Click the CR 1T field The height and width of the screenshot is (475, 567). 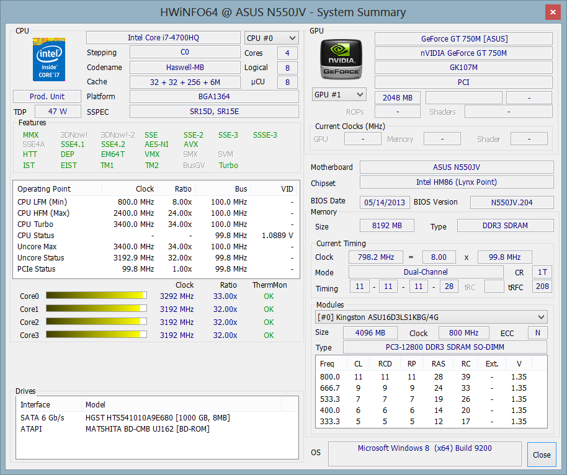coord(542,272)
